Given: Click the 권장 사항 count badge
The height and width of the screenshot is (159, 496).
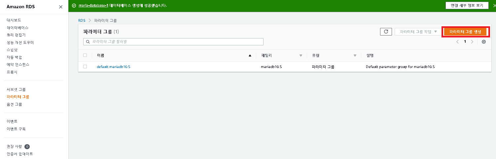Looking at the screenshot, I should pyautogui.click(x=27, y=147).
